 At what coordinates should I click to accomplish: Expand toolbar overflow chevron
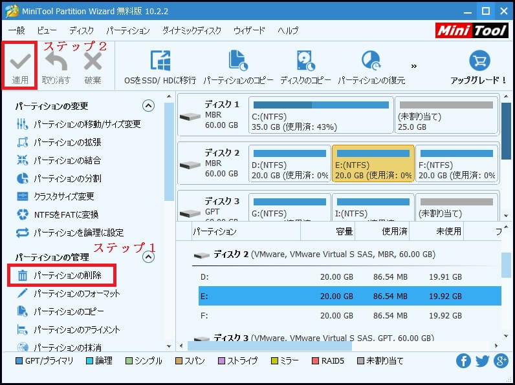pyautogui.click(x=414, y=66)
